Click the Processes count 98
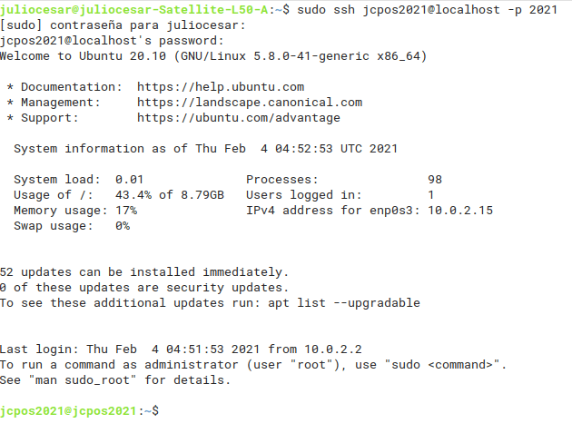This screenshot has height=443, width=572. click(434, 180)
